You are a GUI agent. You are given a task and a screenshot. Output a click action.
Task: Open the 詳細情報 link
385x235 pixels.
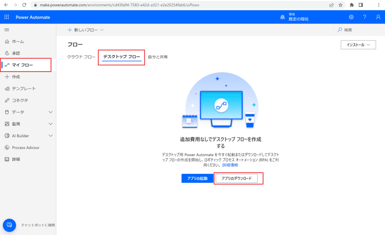[230, 165]
